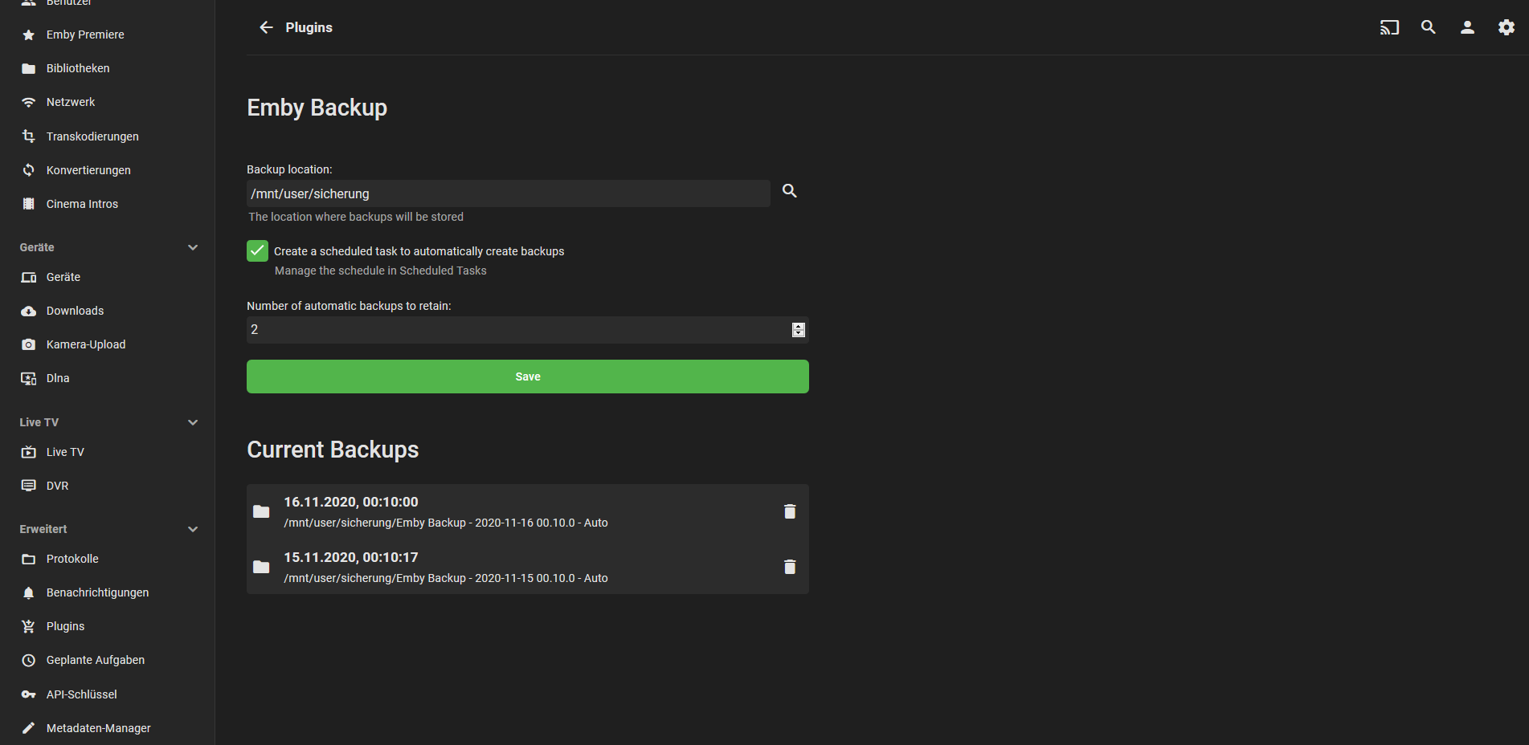Open the Metadaten-Manager
This screenshot has width=1529, height=745.
(99, 728)
